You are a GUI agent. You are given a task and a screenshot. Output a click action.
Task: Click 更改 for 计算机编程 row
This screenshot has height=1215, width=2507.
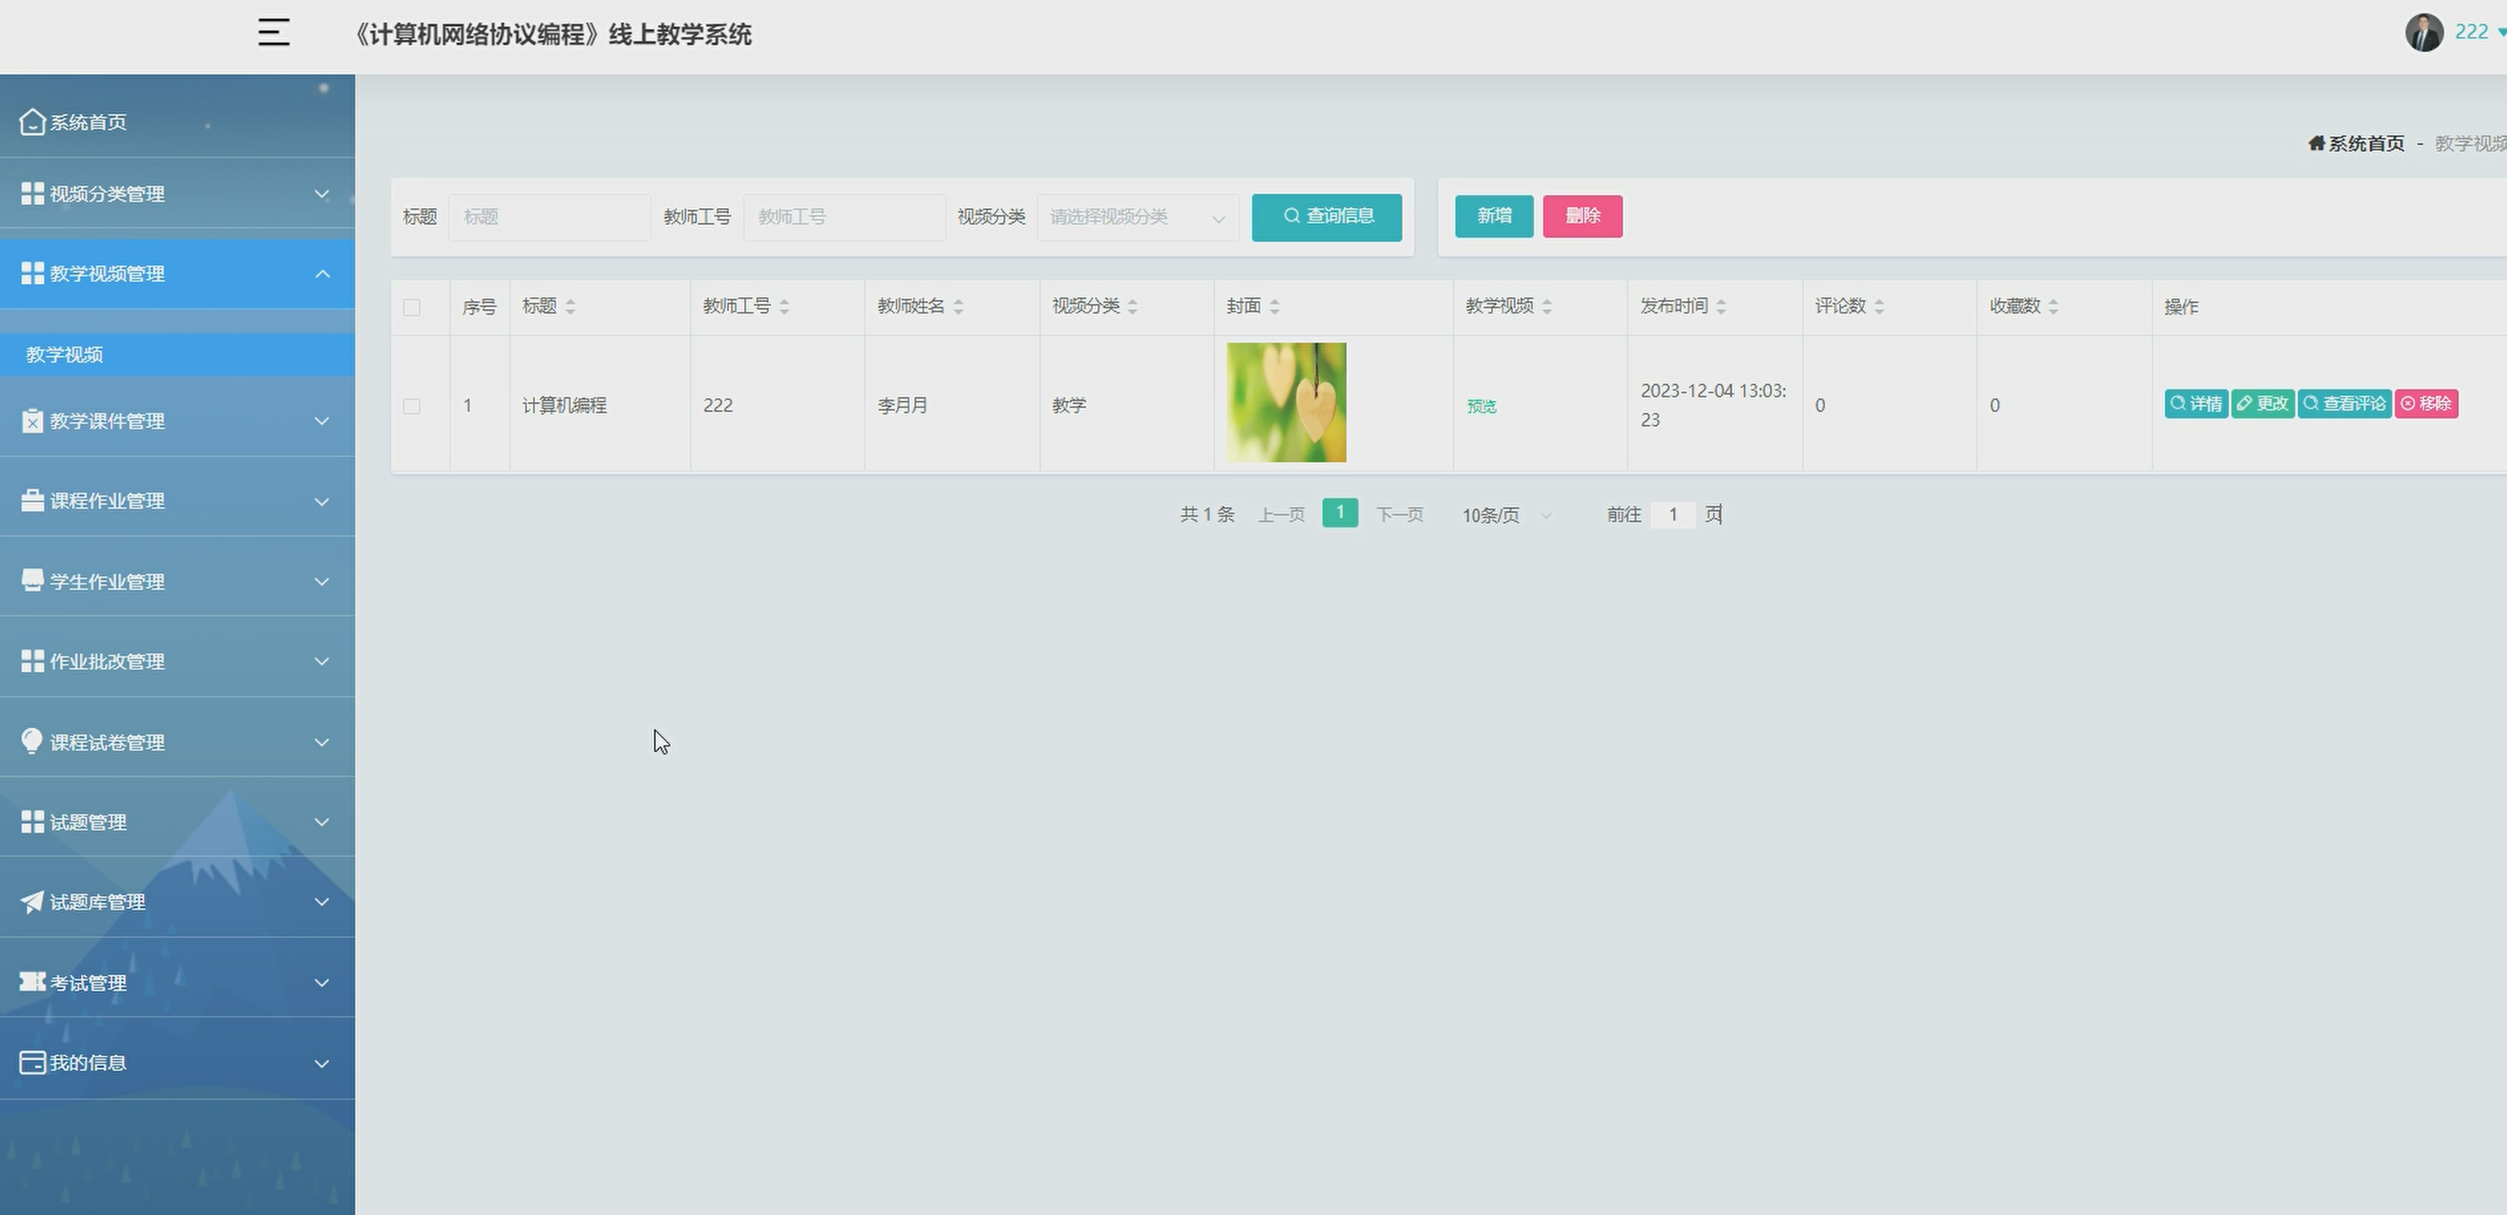[2263, 404]
